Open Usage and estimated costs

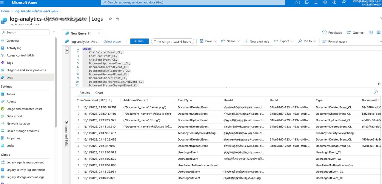pyautogui.click(x=24, y=109)
